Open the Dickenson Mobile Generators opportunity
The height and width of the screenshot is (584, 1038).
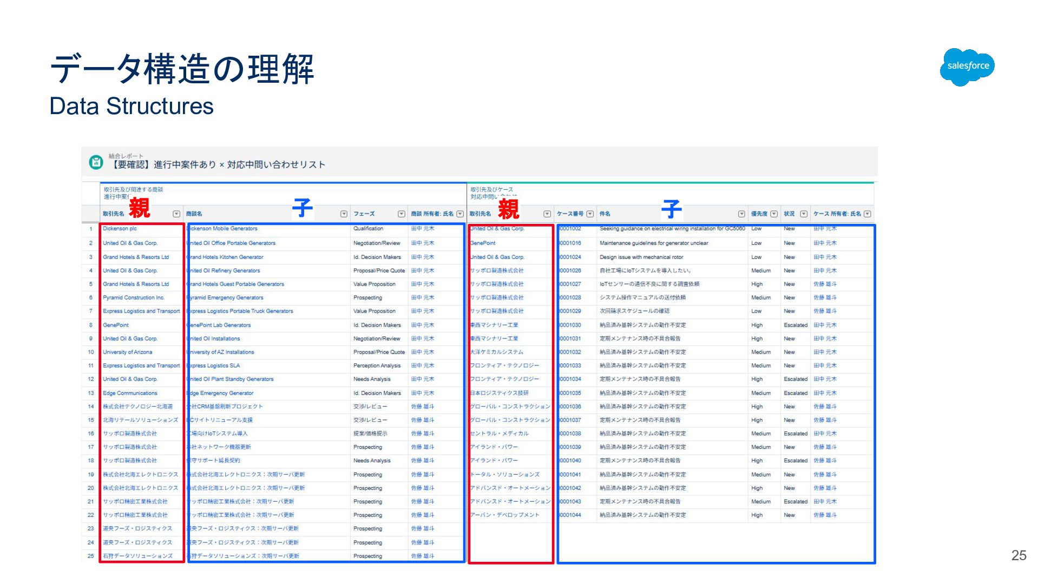222,229
